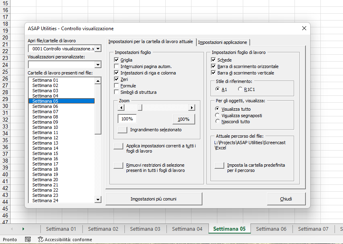Click the 100% zoom reset button
The height and width of the screenshot is (244, 343).
point(183,119)
